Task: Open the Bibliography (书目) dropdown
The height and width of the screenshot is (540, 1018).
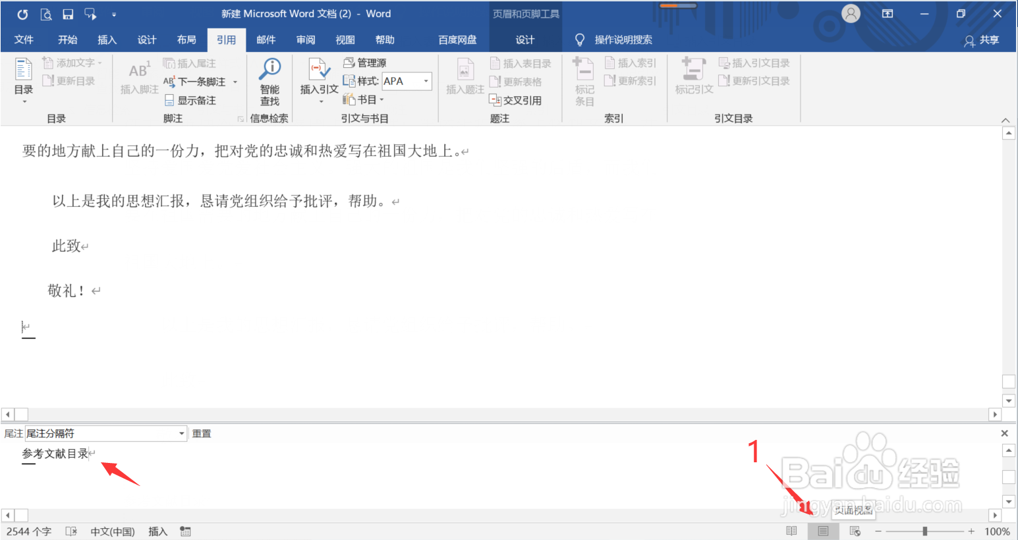Action: coord(363,99)
